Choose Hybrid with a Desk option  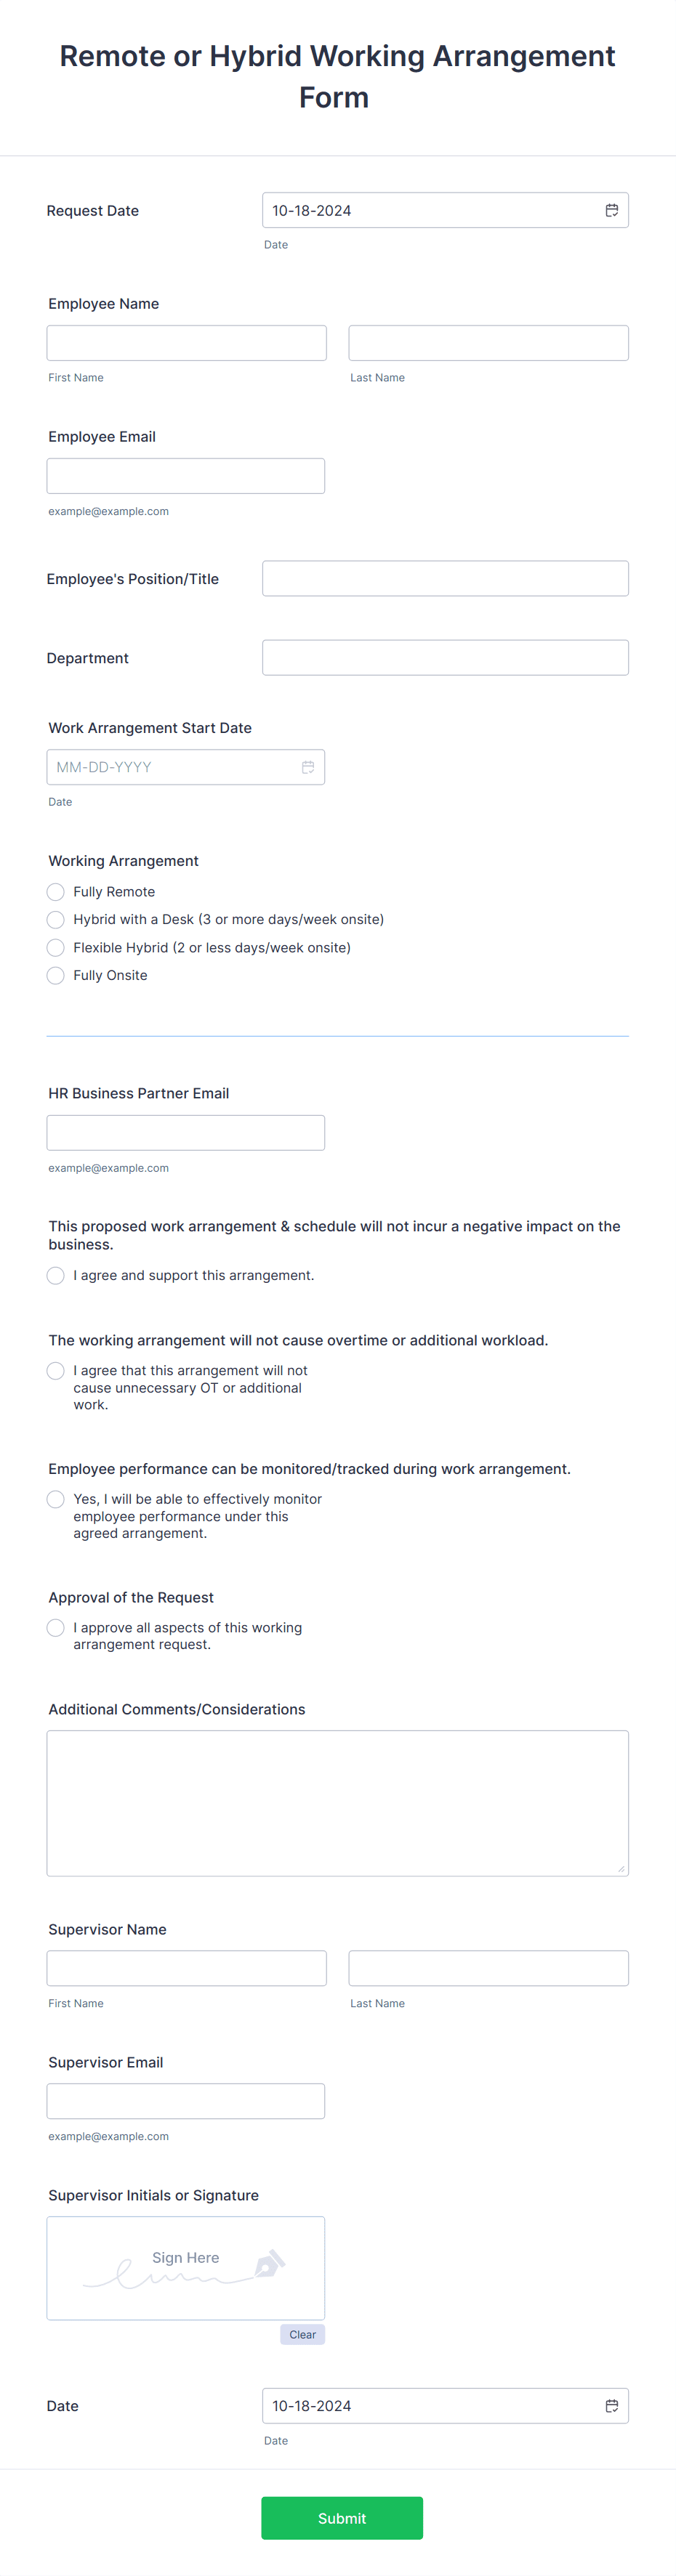tap(55, 919)
